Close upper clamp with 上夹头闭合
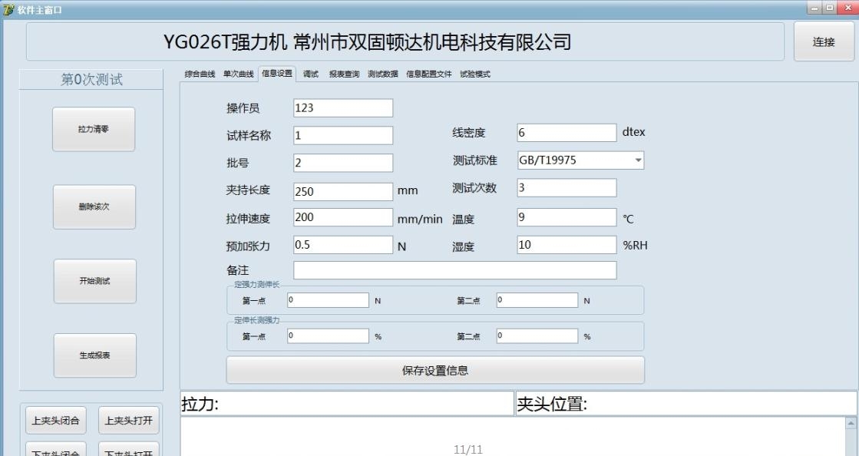The height and width of the screenshot is (456, 859). pos(58,420)
